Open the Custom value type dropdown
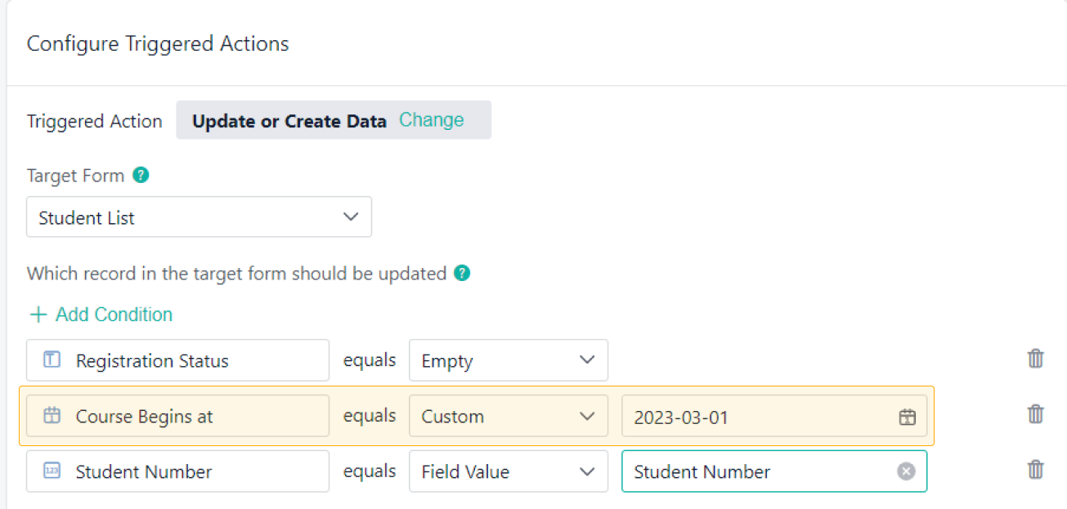The width and height of the screenshot is (1067, 509). click(508, 416)
